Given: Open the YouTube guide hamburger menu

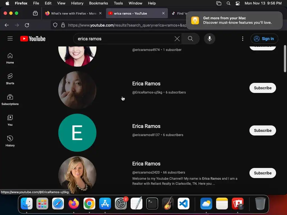Looking at the screenshot, I should tap(10, 39).
